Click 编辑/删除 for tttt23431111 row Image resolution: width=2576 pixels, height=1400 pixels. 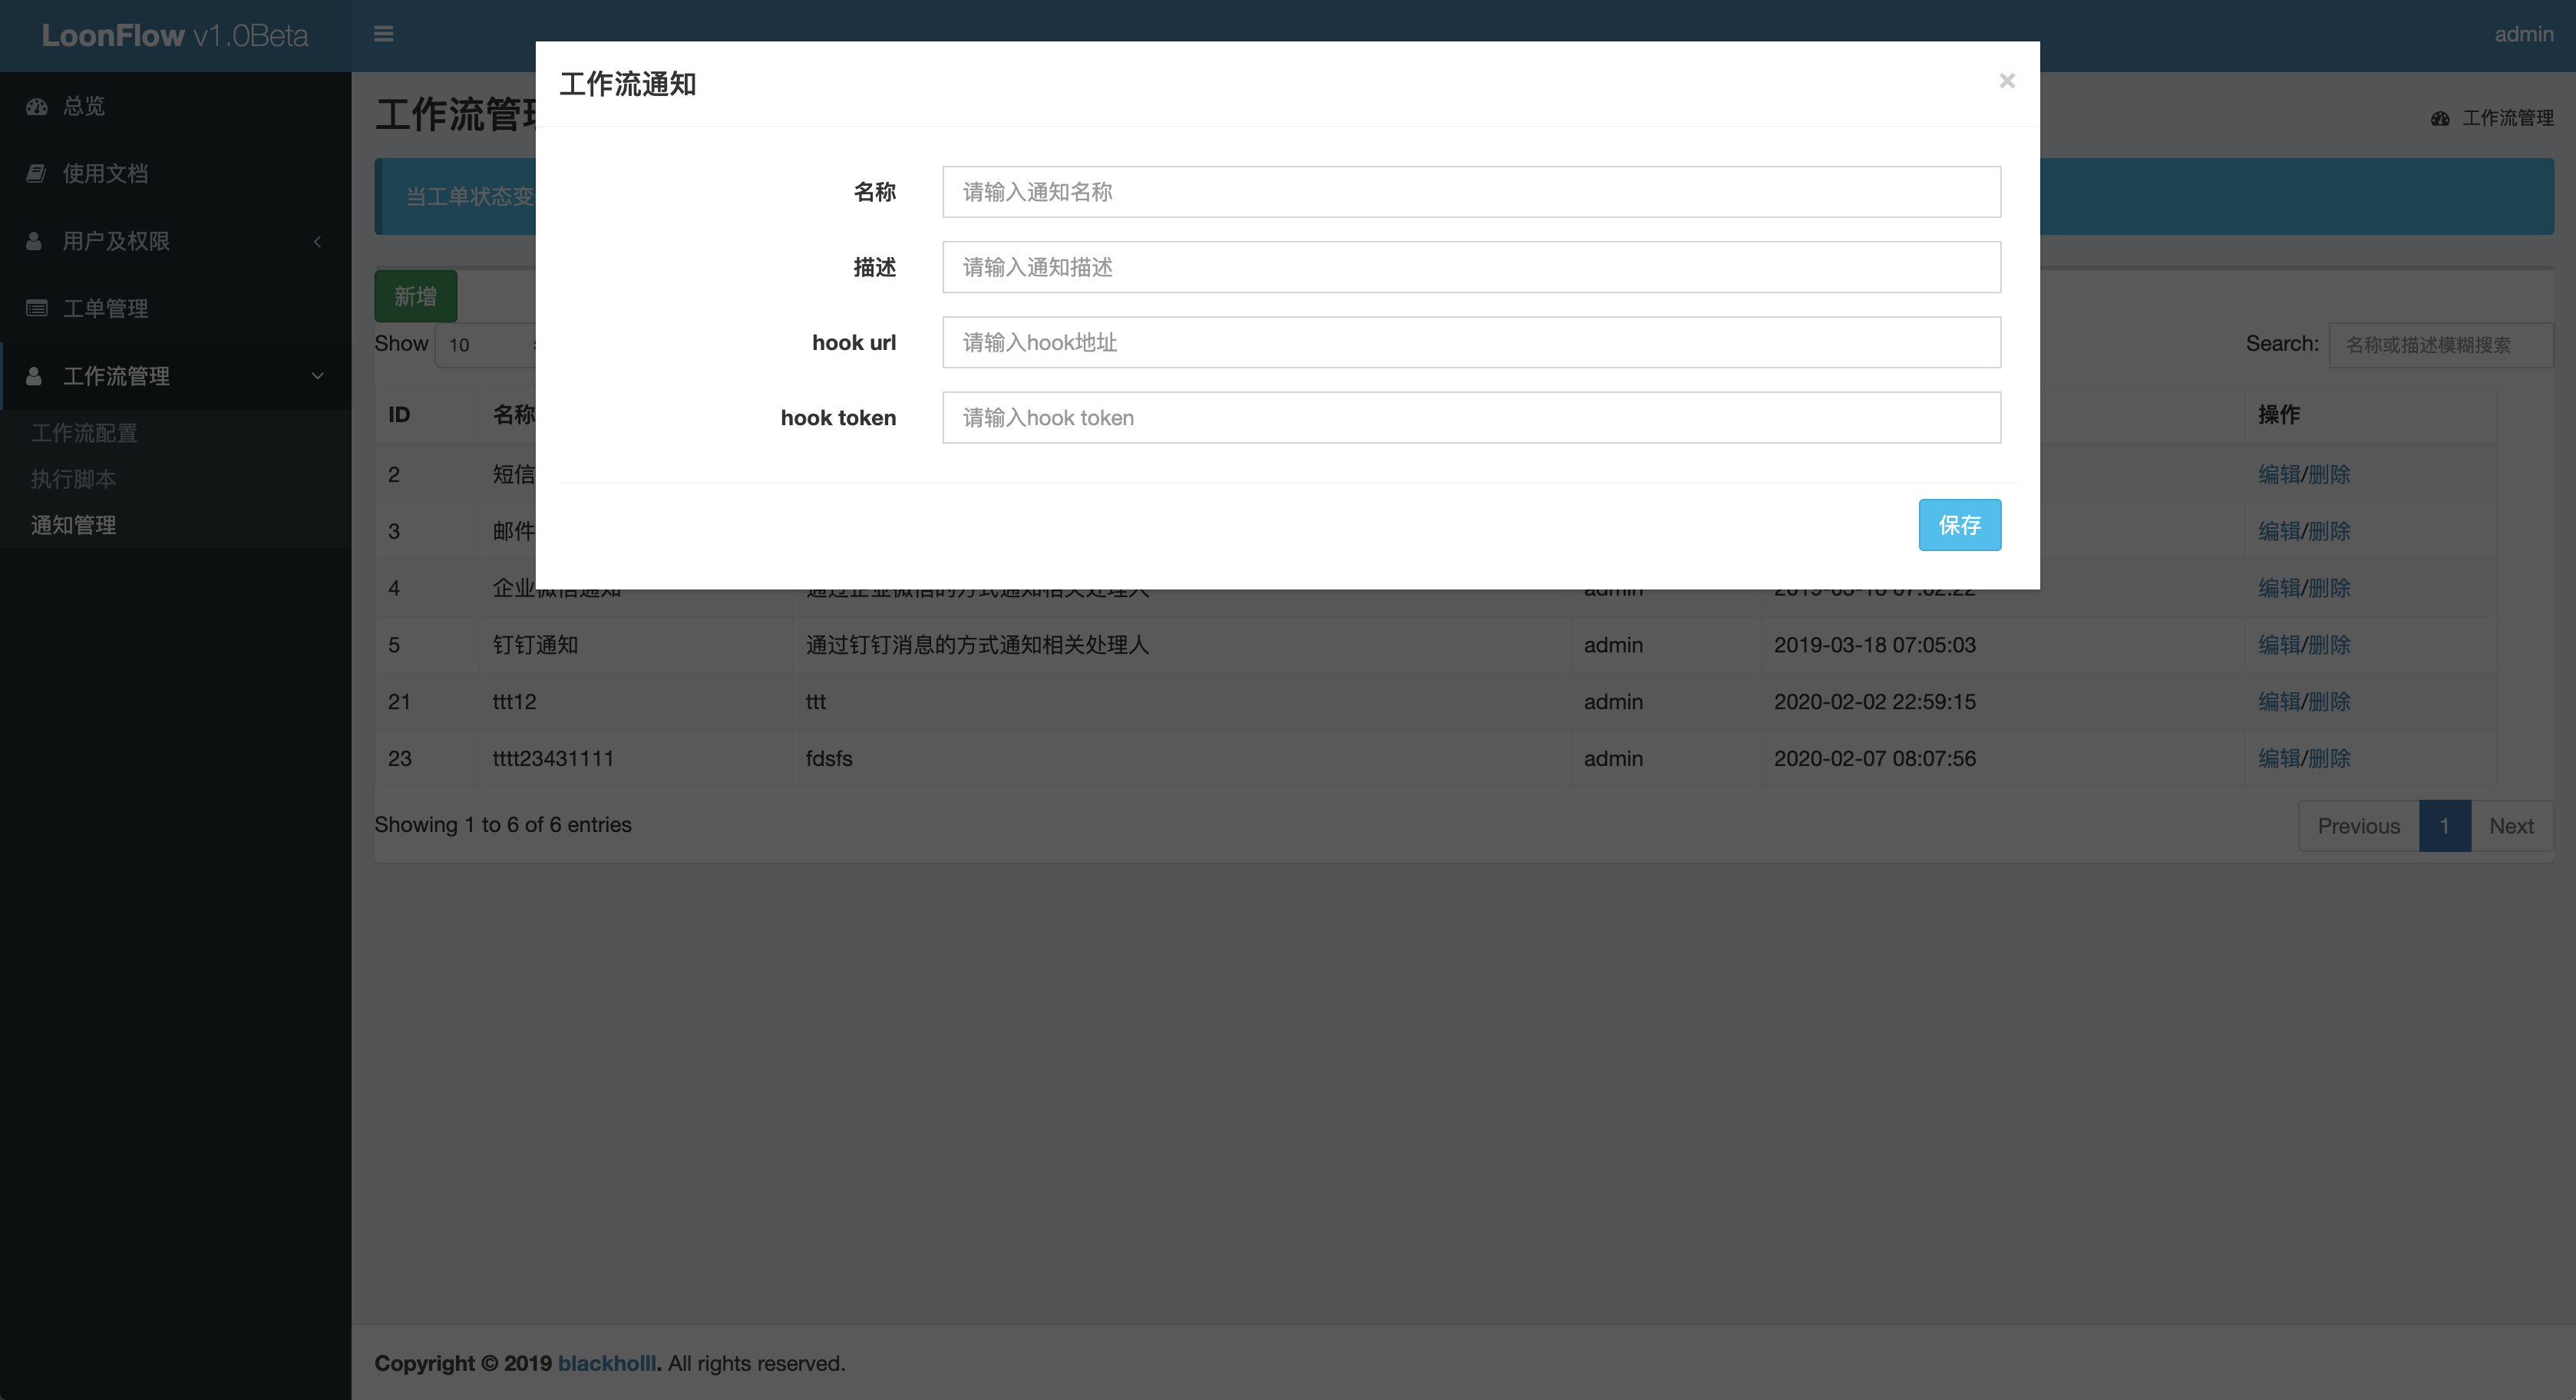point(2304,758)
